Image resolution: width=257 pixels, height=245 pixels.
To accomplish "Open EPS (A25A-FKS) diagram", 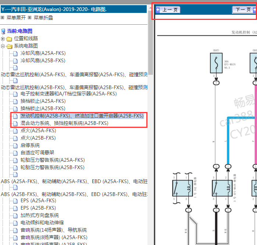I will [x=38, y=201].
